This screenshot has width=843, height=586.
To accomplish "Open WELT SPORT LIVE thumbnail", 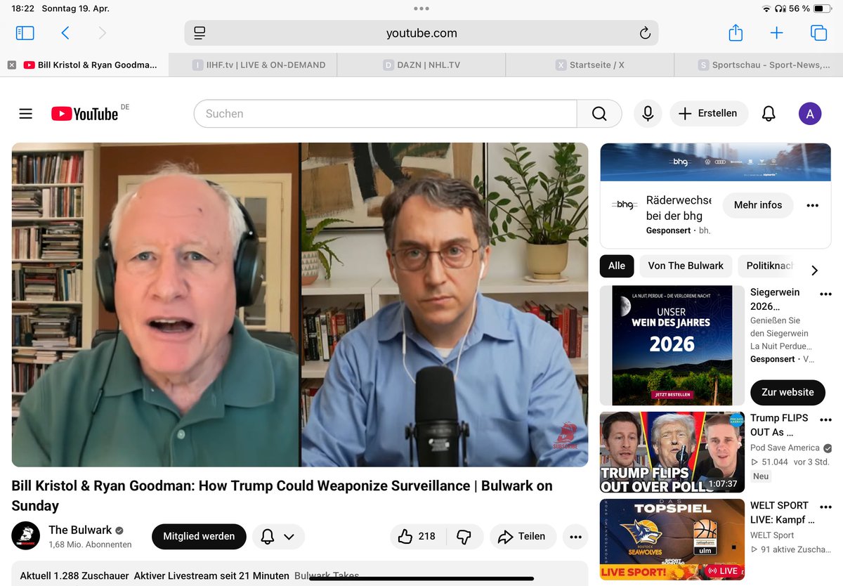I will pos(672,540).
